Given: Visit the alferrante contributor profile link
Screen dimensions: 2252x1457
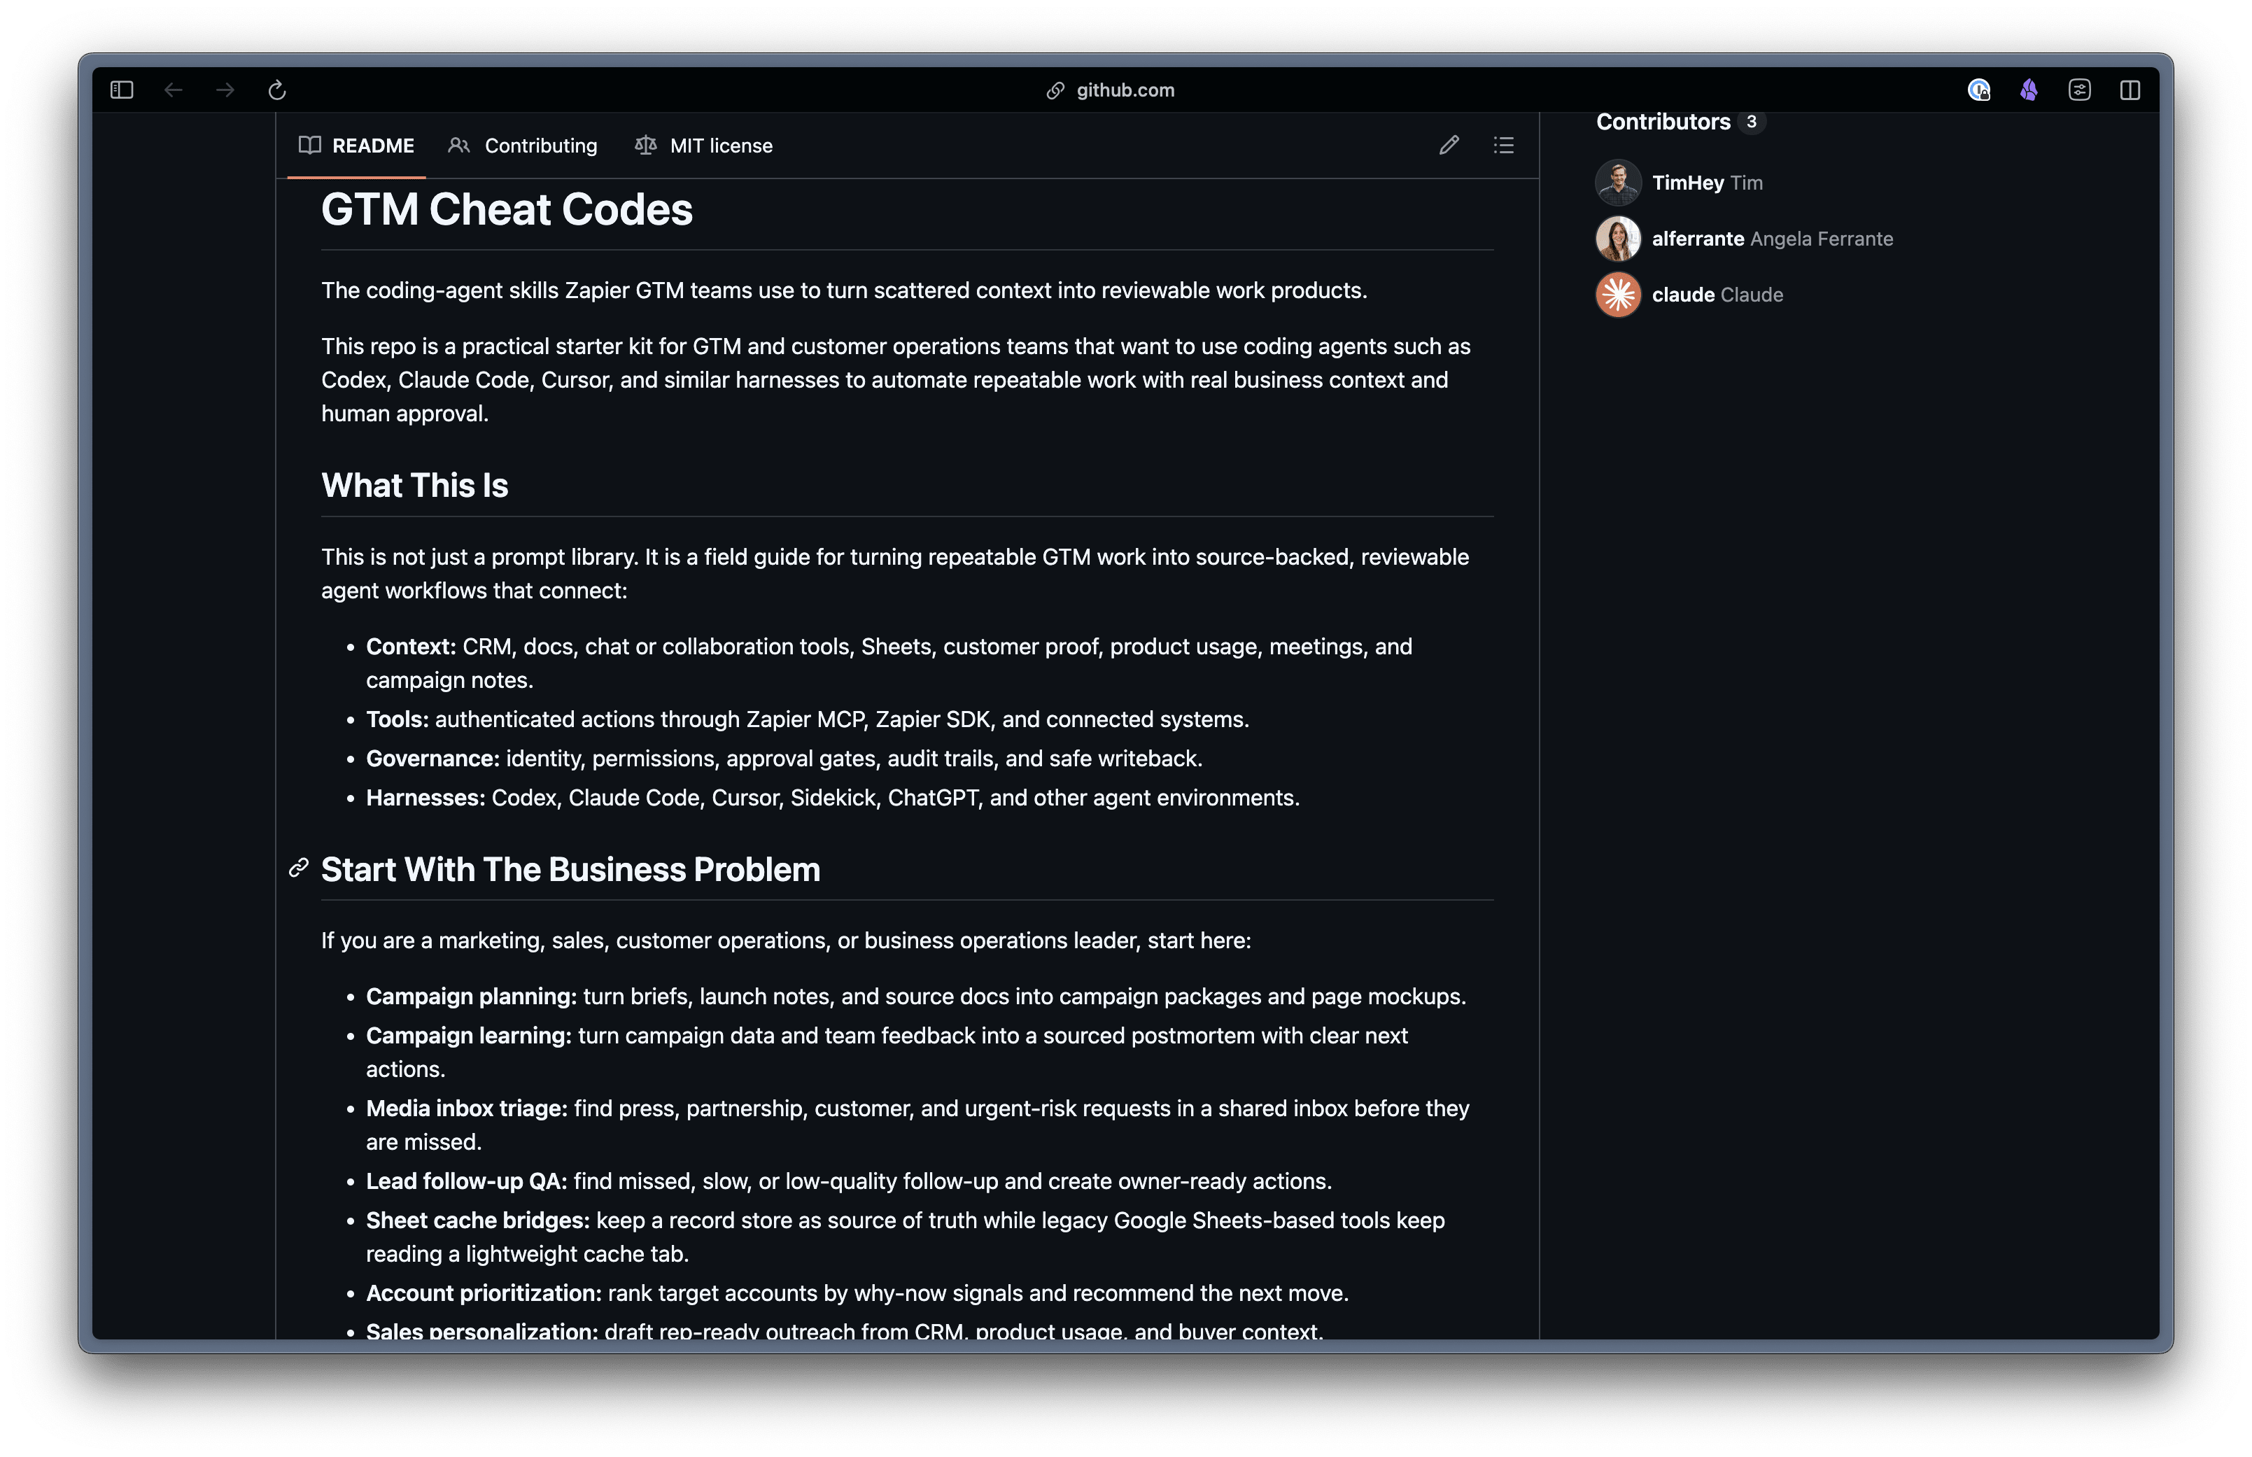Looking at the screenshot, I should tap(1698, 239).
